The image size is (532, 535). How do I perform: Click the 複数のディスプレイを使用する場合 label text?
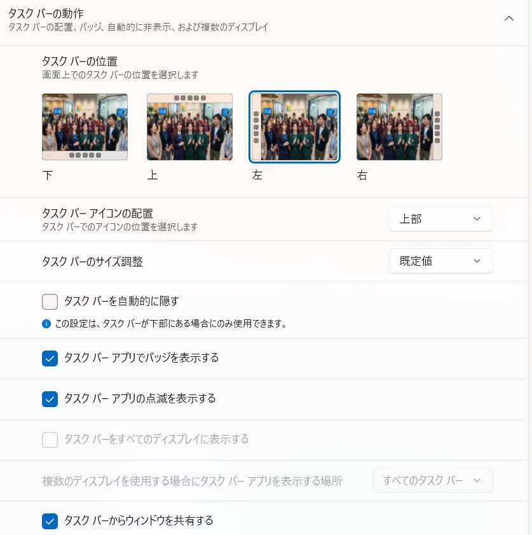[192, 481]
